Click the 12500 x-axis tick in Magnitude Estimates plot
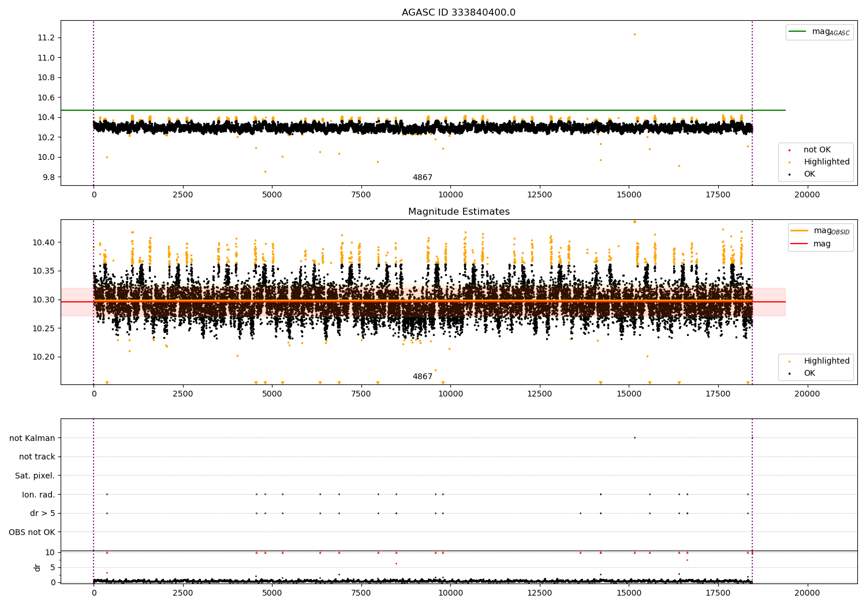Image resolution: width=866 pixels, height=606 pixels. click(x=540, y=394)
